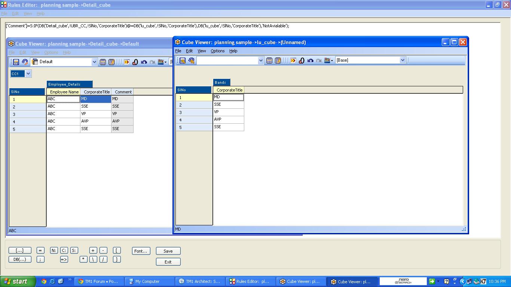Click the save view icon in lu_cube viewer
This screenshot has width=511, height=287.
(x=183, y=60)
